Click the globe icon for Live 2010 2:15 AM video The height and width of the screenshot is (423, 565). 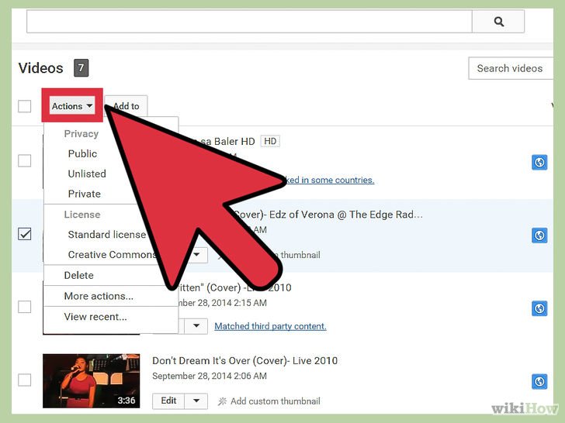tap(539, 308)
